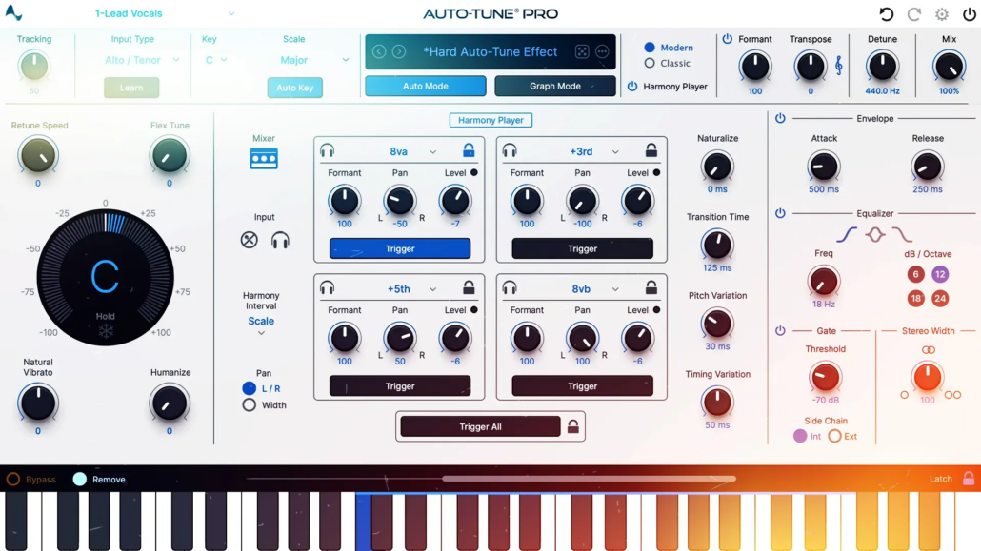Click the Trigger All button
981x551 pixels.
coord(480,426)
